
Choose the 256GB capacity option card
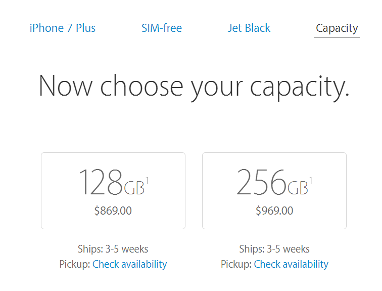pos(274,191)
